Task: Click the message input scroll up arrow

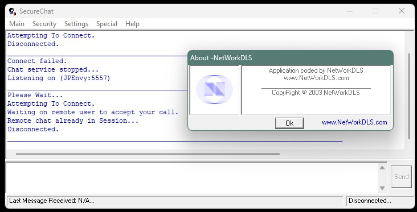Action: click(x=382, y=168)
